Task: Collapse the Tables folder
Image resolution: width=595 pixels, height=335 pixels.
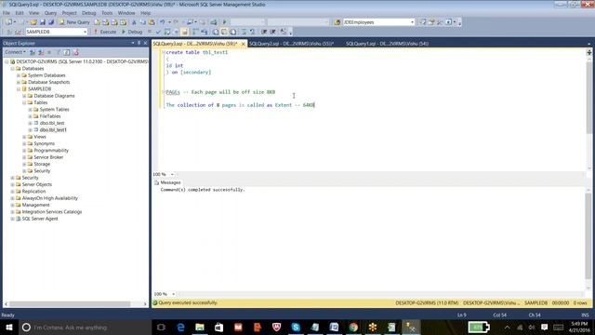Action: [x=24, y=103]
